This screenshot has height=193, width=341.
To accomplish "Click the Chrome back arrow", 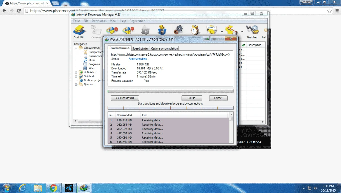I will pyautogui.click(x=4, y=11).
